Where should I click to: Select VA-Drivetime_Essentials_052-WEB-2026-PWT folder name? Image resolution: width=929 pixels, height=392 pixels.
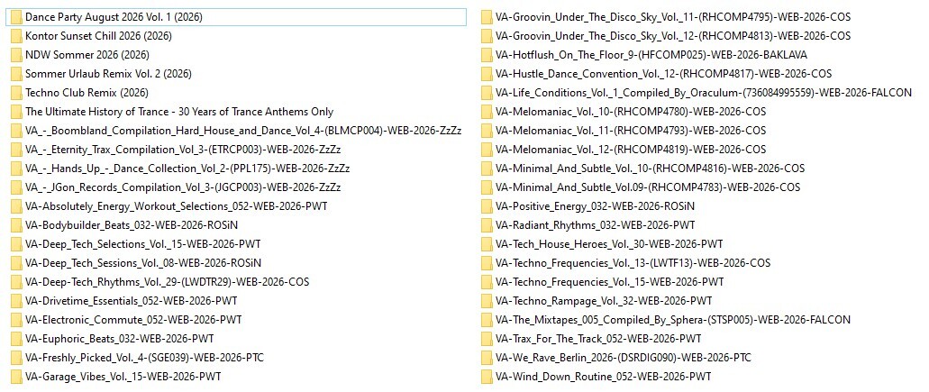[132, 301]
